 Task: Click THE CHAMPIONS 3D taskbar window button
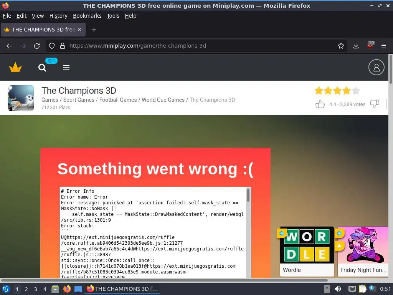pyautogui.click(x=122, y=289)
